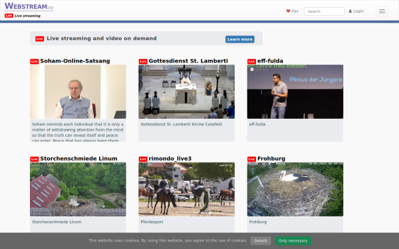399x249 pixels.
Task: Click the 'Pferdesport' description text
Action: (x=152, y=222)
